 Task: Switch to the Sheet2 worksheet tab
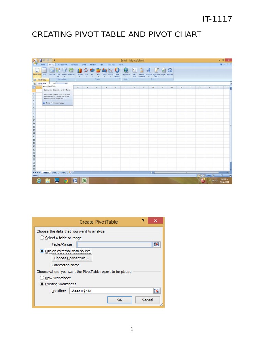(x=55, y=173)
